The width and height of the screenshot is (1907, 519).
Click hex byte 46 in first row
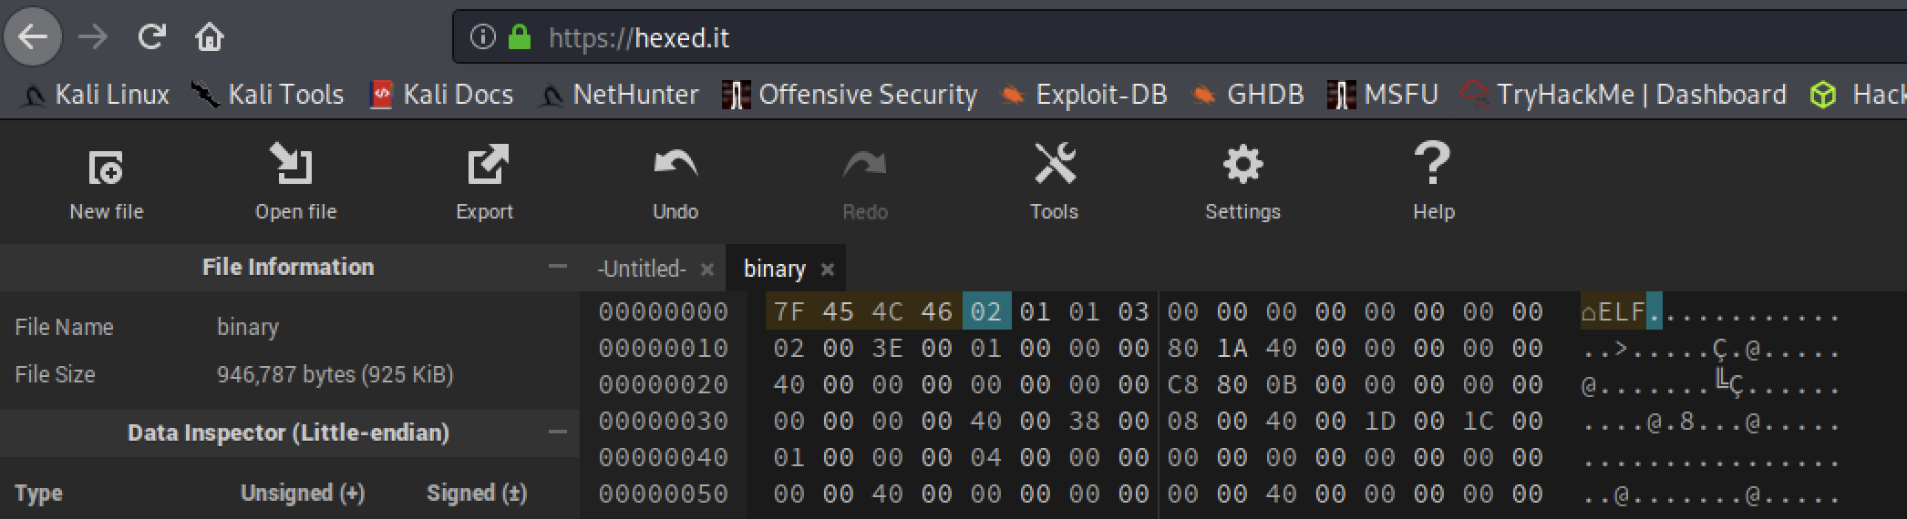tap(937, 312)
